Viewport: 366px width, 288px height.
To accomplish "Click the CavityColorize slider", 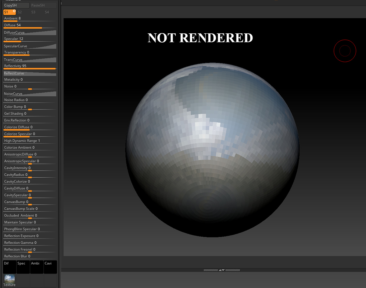I will click(30, 182).
